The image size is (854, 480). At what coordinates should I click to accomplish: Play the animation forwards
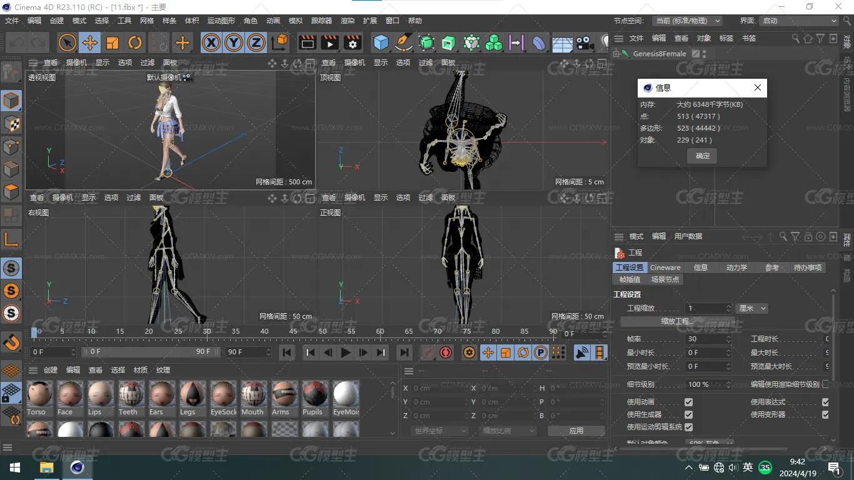[x=345, y=352]
